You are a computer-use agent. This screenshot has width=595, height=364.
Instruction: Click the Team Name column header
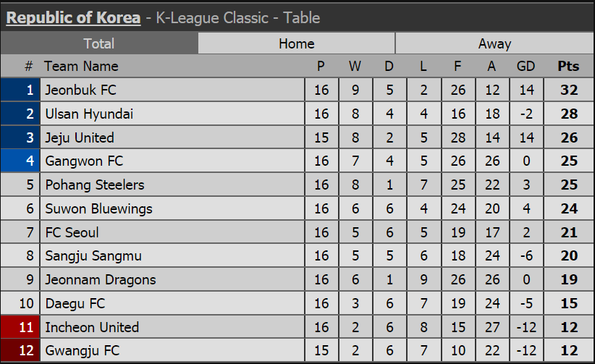[x=81, y=66]
